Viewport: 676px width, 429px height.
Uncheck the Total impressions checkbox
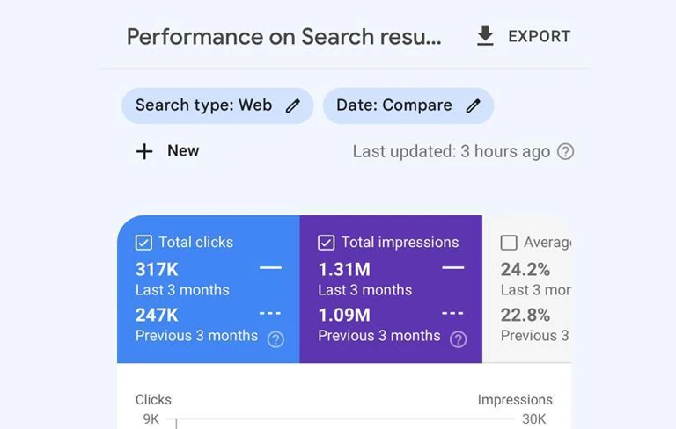tap(327, 243)
